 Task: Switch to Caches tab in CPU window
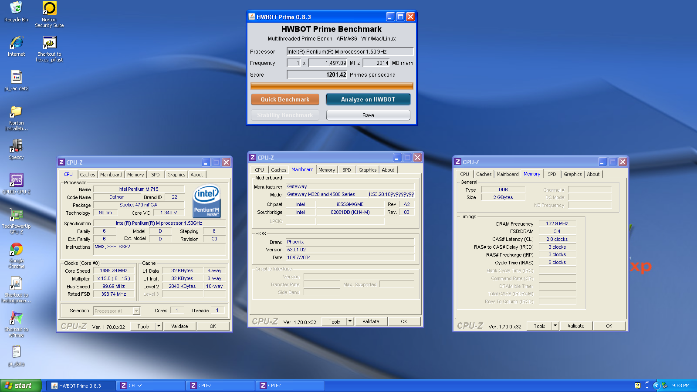pos(87,175)
